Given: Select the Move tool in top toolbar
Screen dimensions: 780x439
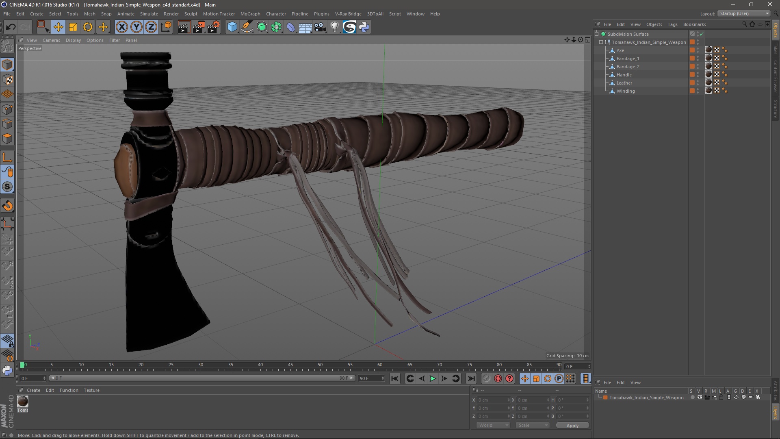Looking at the screenshot, I should coord(58,27).
